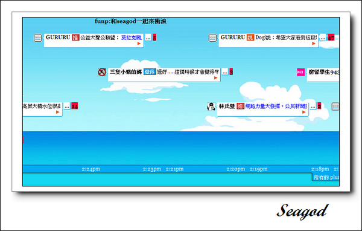
Task: Open the blue 網路力量大發揮 link
Action: coord(276,106)
